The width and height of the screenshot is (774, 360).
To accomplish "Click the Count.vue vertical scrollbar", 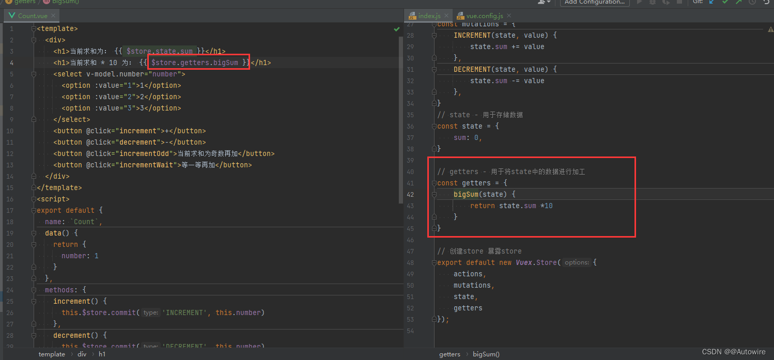I will (x=401, y=119).
